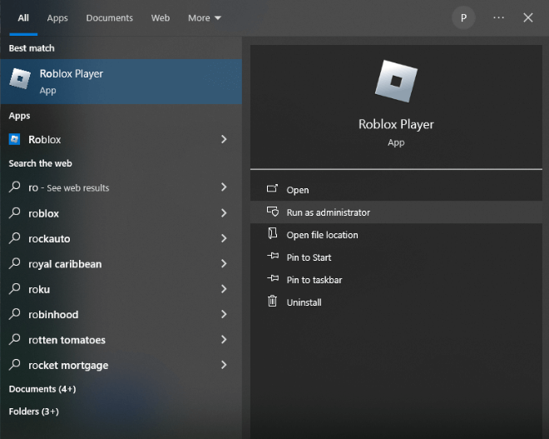This screenshot has height=439, width=549.
Task: Select the 'robinhood' web suggestion
Action: [121, 314]
